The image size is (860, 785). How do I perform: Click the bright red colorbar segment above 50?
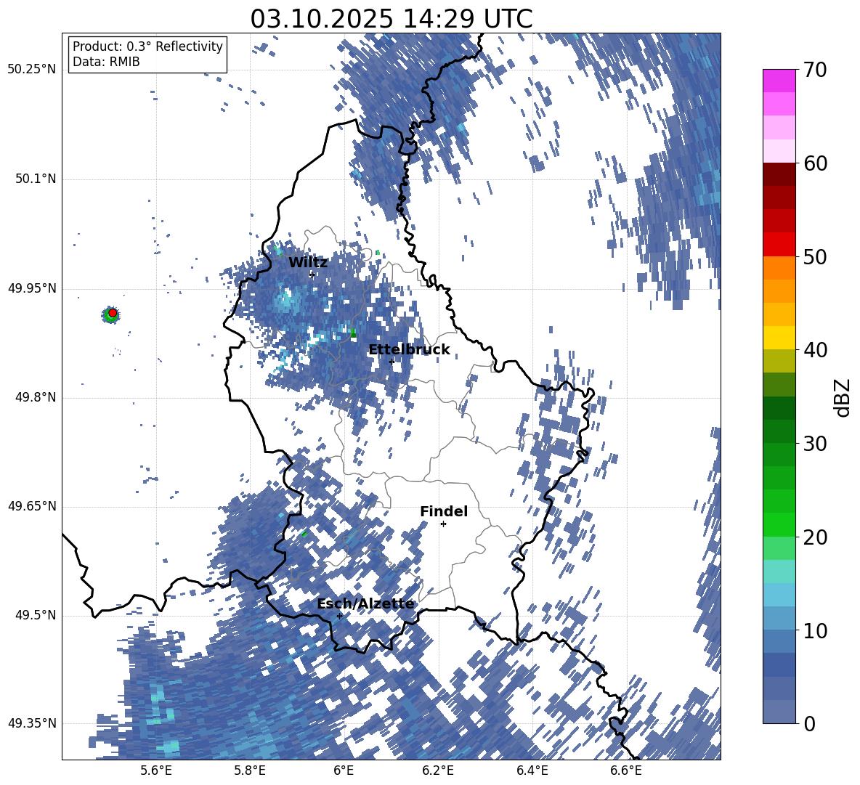[779, 245]
